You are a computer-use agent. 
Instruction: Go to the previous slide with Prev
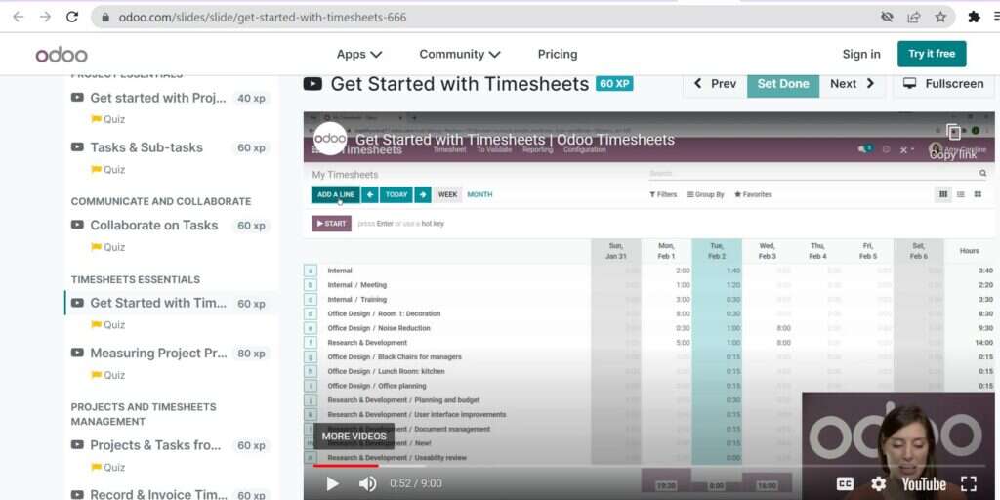pos(715,84)
